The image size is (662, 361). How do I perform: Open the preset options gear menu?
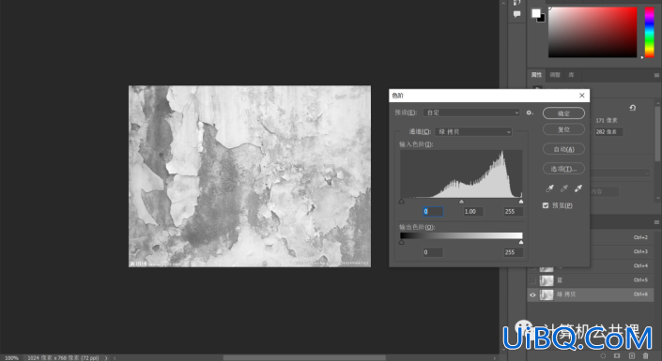(x=530, y=113)
